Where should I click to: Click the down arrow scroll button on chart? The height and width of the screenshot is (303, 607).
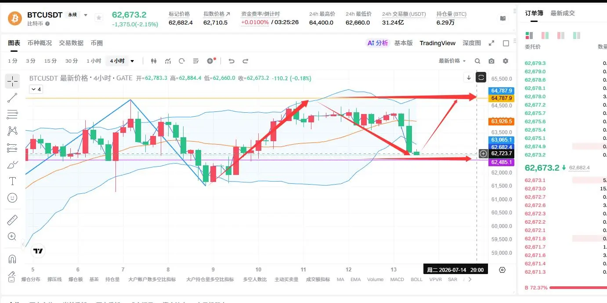point(469,78)
